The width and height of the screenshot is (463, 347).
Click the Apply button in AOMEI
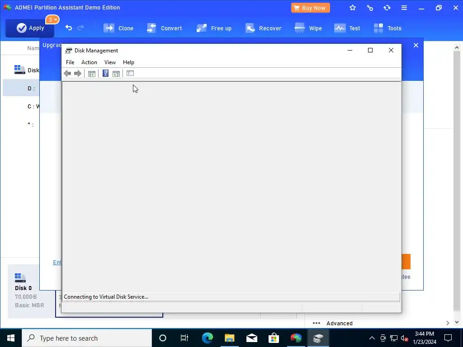(30, 28)
